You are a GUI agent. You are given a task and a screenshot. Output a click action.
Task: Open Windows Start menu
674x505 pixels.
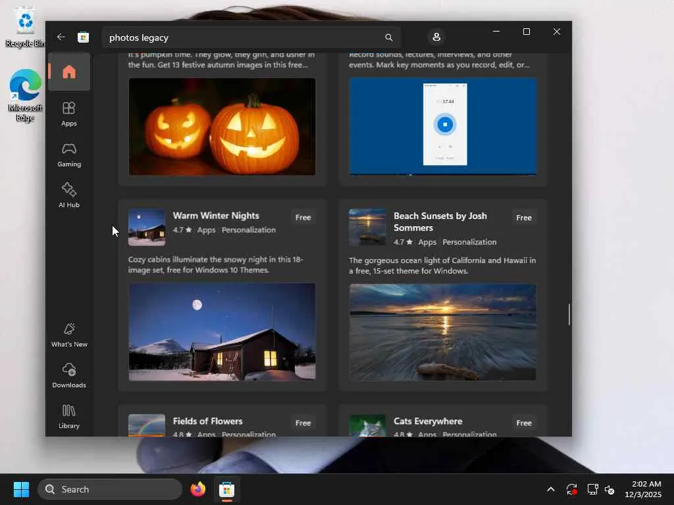21,489
